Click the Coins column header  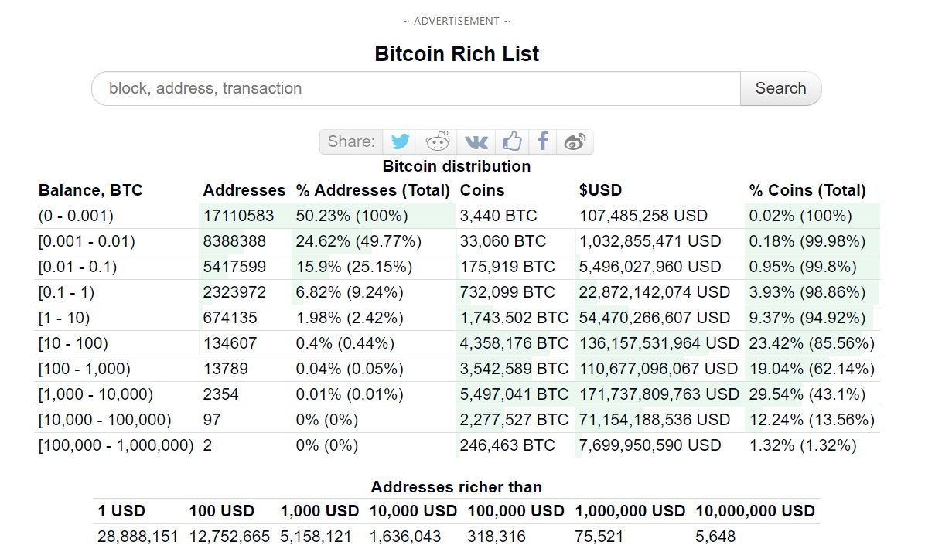[482, 190]
